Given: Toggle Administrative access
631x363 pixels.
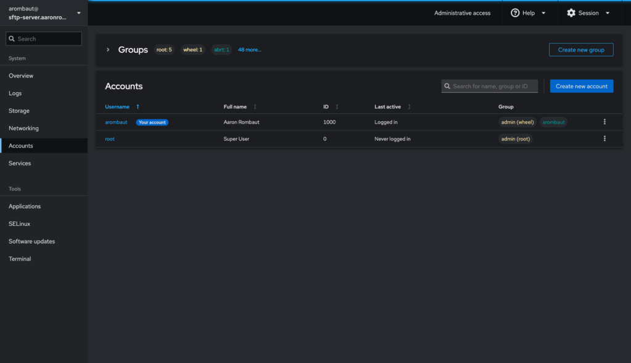Looking at the screenshot, I should 462,13.
